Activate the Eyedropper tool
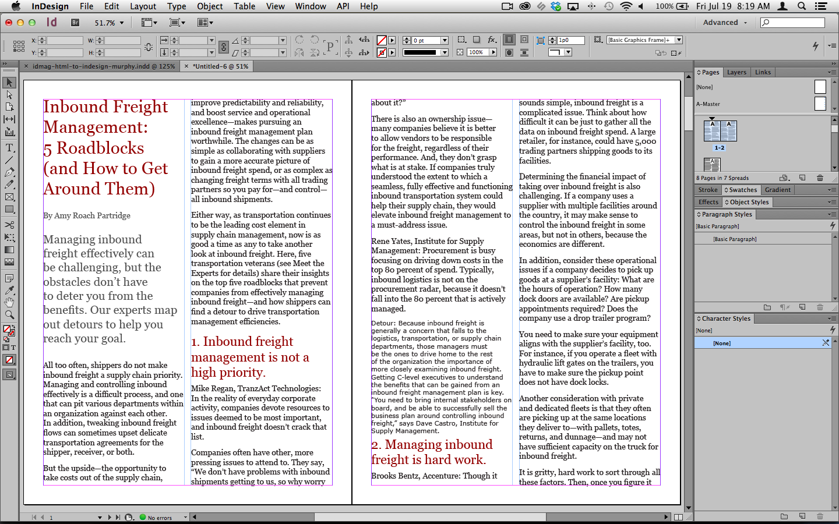The width and height of the screenshot is (839, 524). 9,290
